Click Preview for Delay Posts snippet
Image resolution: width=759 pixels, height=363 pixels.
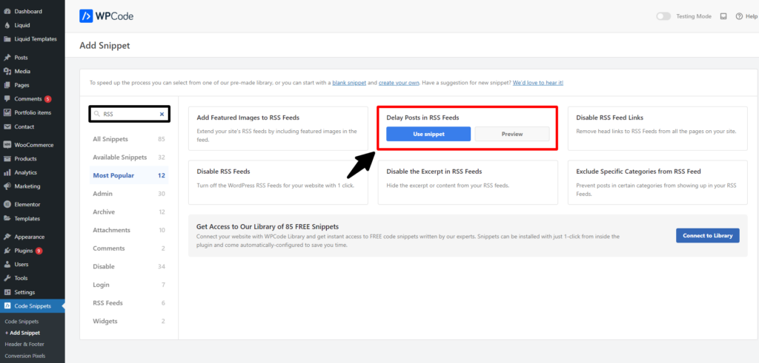pos(512,135)
